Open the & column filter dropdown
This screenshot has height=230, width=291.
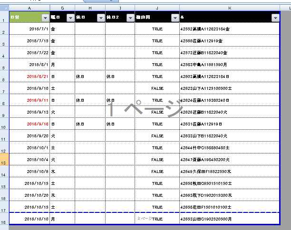pyautogui.click(x=275, y=18)
